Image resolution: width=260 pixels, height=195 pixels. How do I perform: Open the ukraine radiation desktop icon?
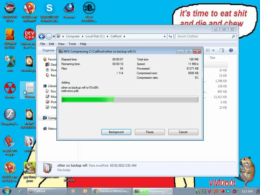[10, 90]
